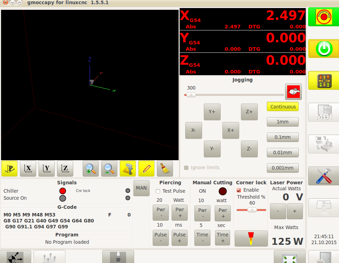This screenshot has width=339, height=263.
Task: Click the Z axis DRO display
Action: pos(243,64)
